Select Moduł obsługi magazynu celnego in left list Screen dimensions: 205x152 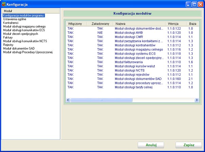[x=24, y=26]
